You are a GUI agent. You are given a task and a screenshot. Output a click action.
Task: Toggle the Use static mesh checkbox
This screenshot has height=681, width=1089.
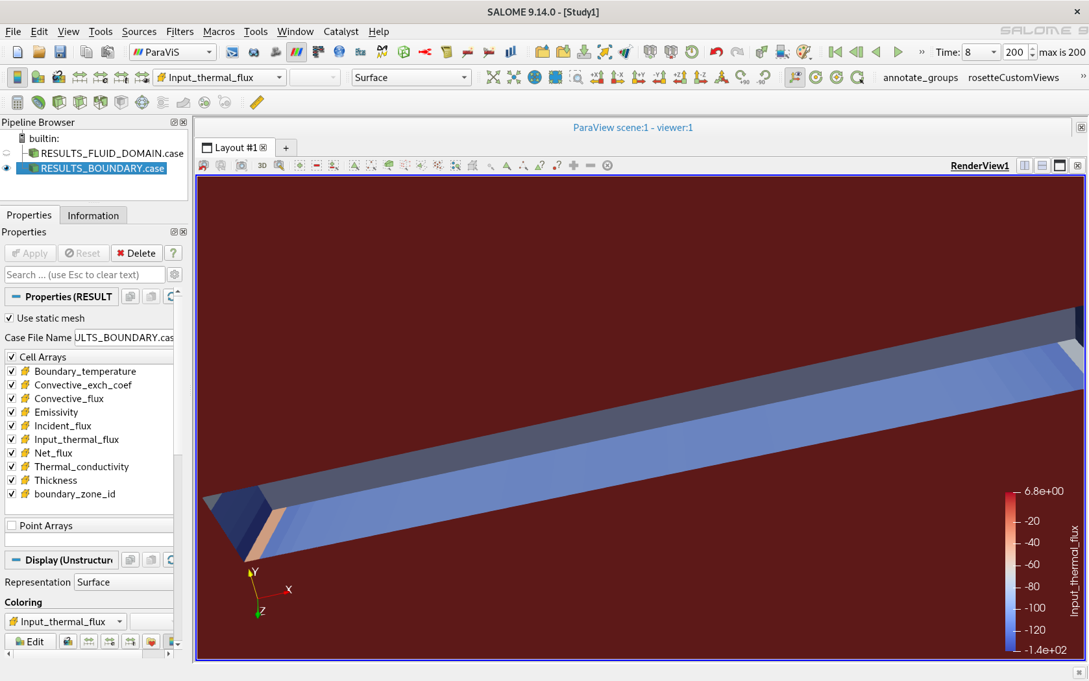pos(10,318)
